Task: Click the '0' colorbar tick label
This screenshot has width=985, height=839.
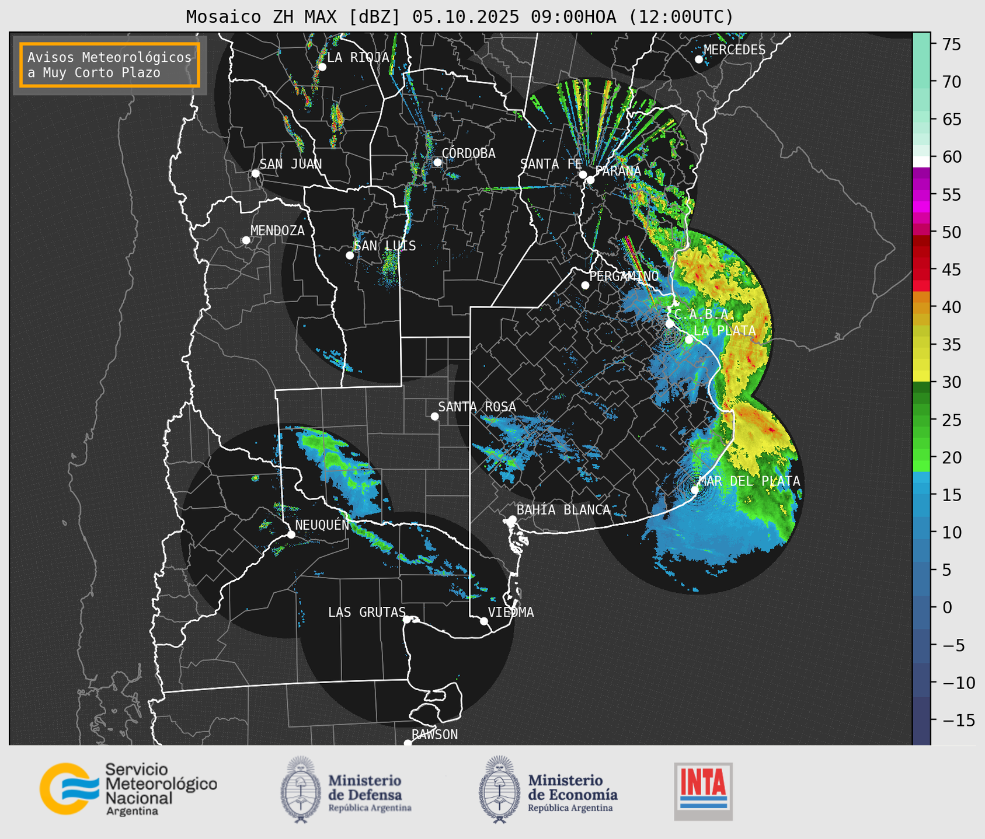Action: [x=947, y=607]
